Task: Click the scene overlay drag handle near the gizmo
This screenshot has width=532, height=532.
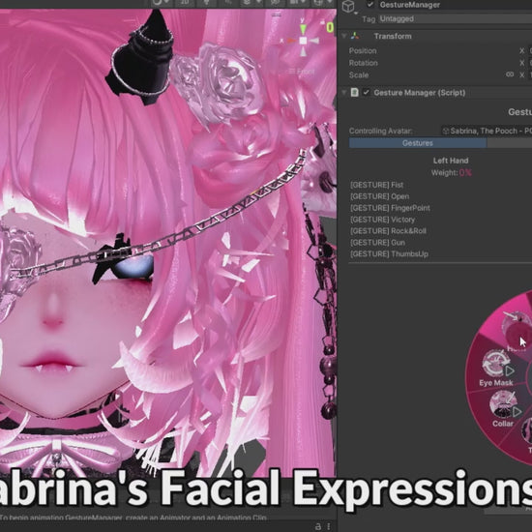Action: coord(277,15)
